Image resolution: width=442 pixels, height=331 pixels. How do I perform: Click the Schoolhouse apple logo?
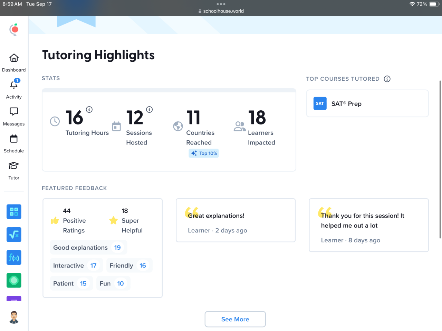[14, 30]
